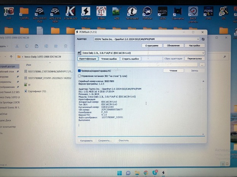Open the BitBox desktop shortcut
The height and width of the screenshot is (177, 237).
click(101, 13)
